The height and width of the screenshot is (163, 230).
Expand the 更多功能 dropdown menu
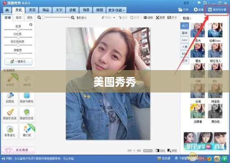[116, 10]
